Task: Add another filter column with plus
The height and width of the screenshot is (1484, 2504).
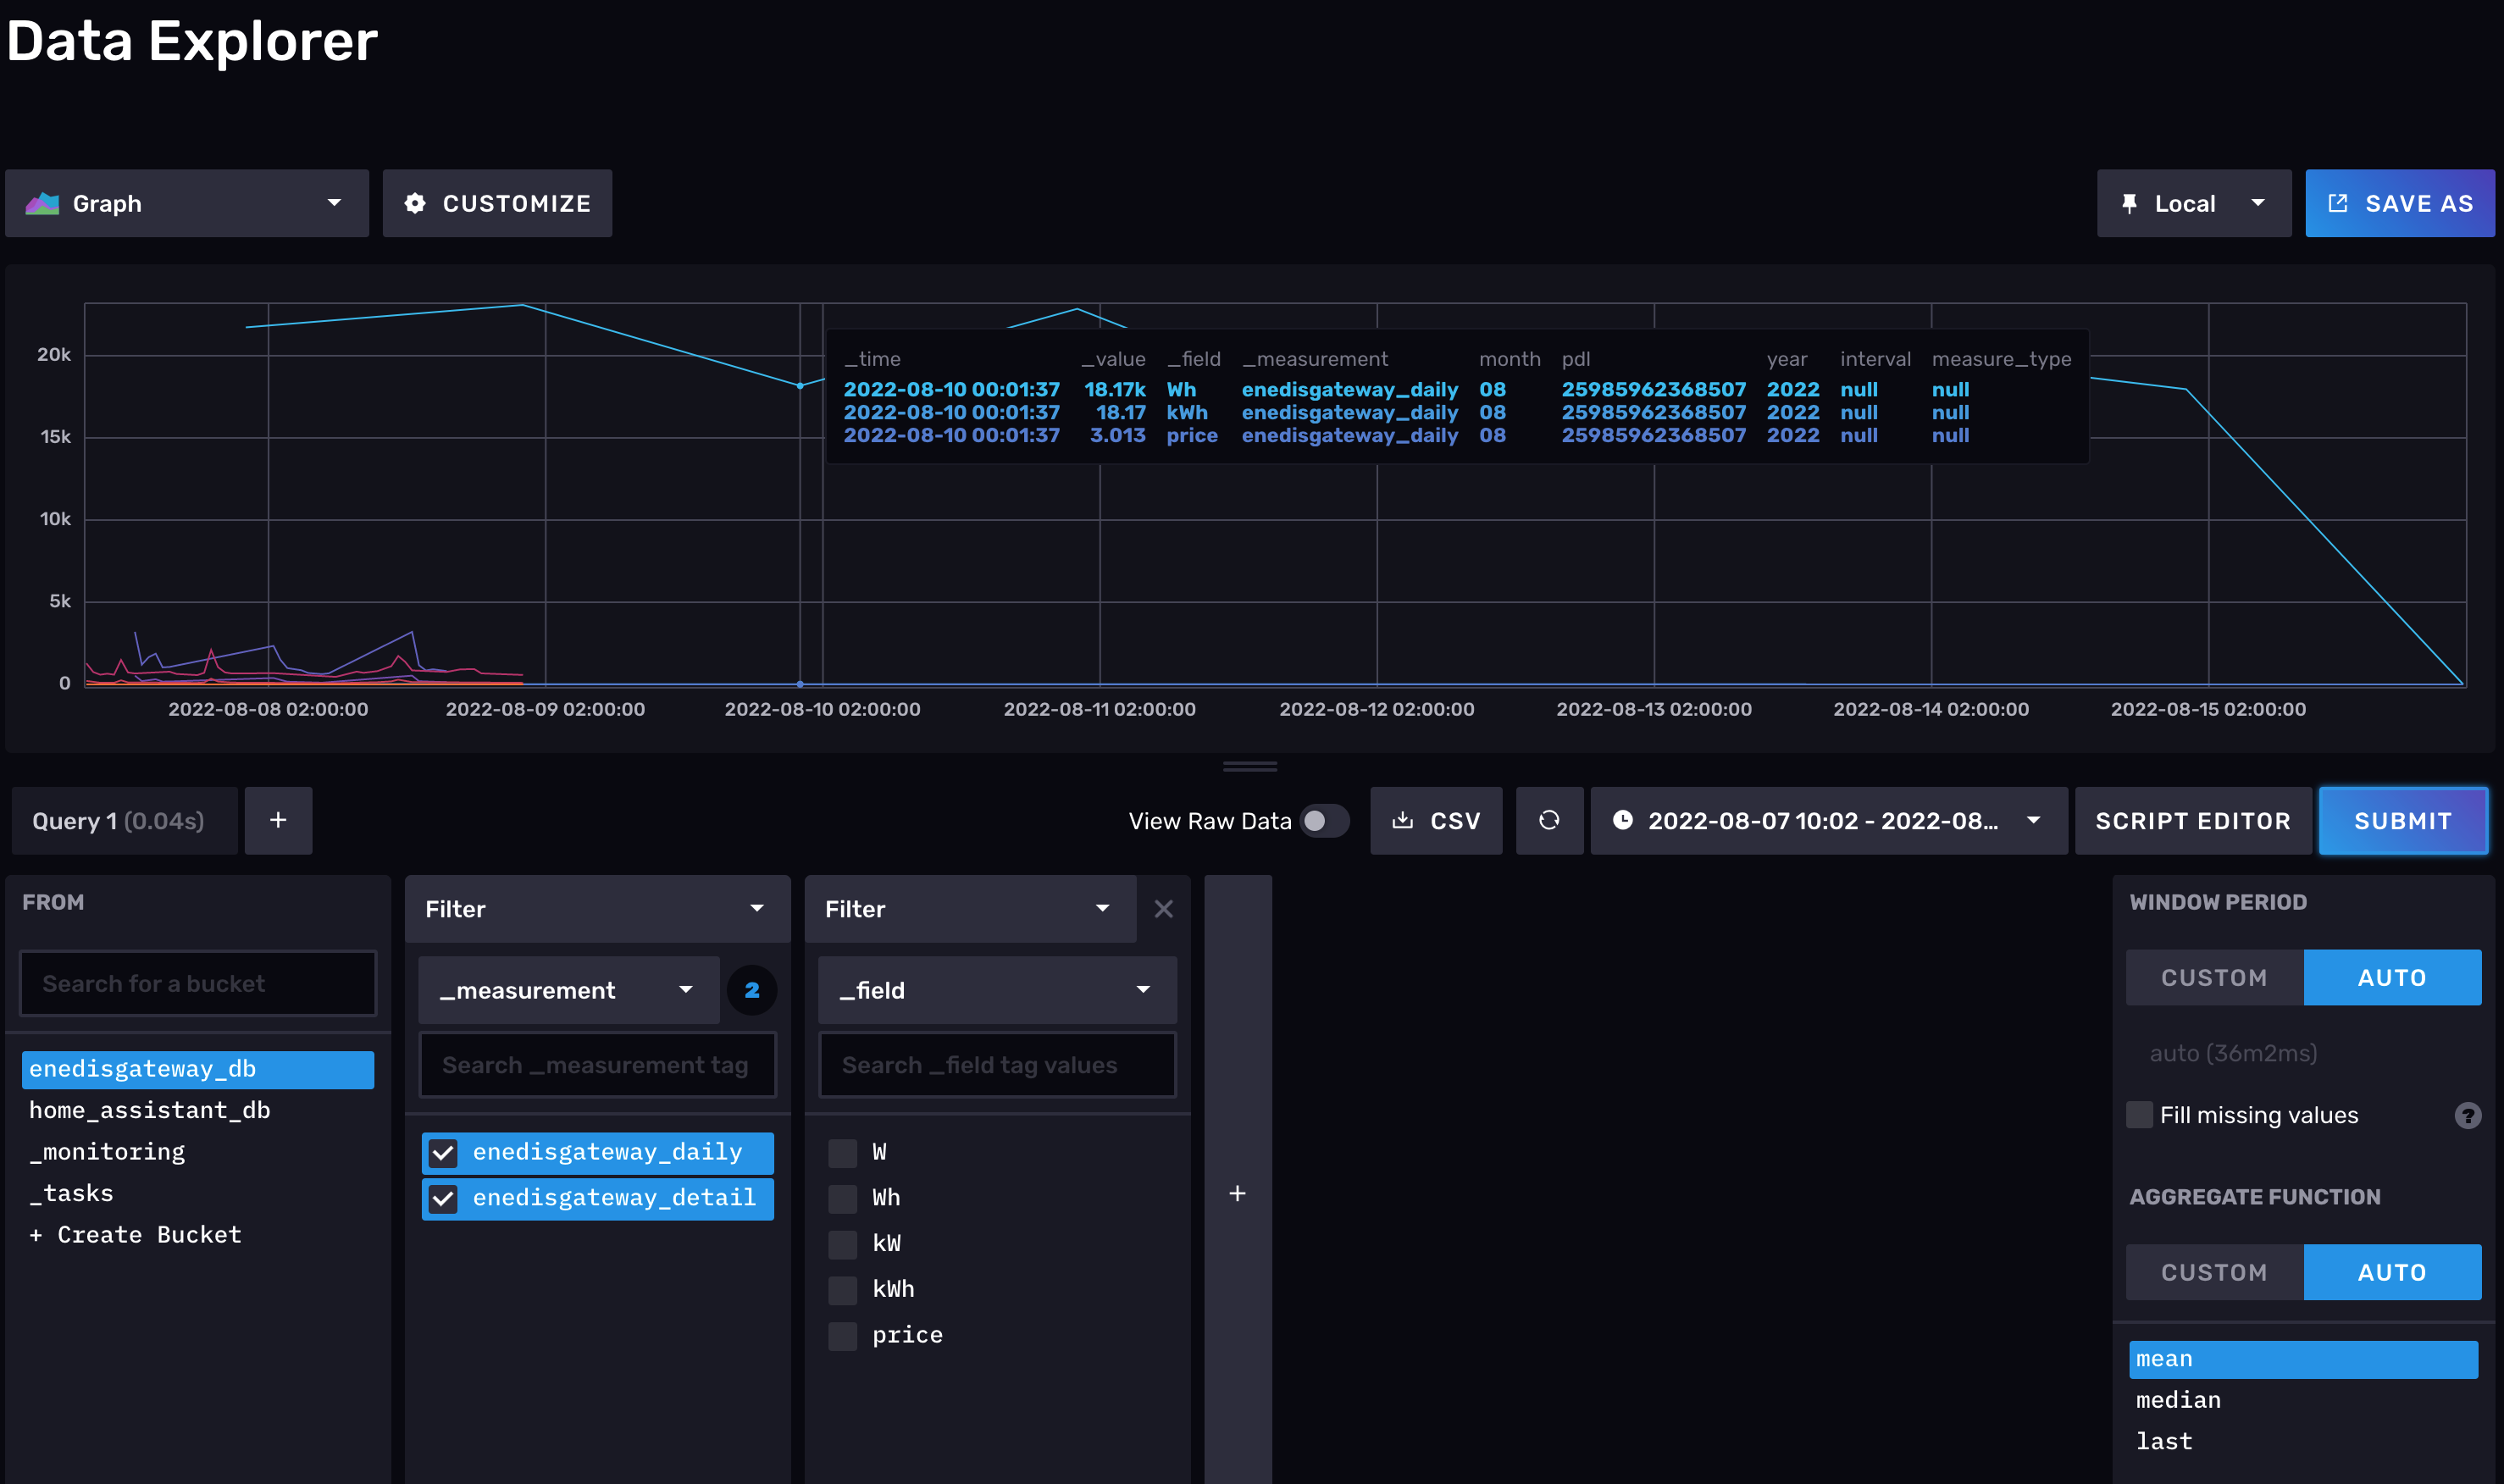Action: tap(1237, 1193)
